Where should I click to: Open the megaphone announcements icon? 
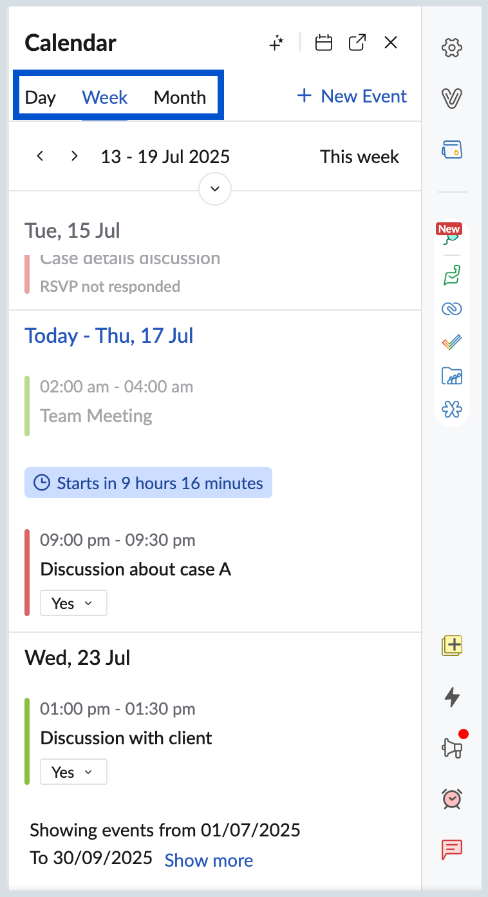pos(452,747)
